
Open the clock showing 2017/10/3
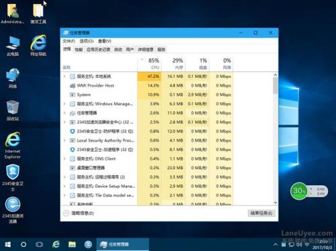pos(323,244)
